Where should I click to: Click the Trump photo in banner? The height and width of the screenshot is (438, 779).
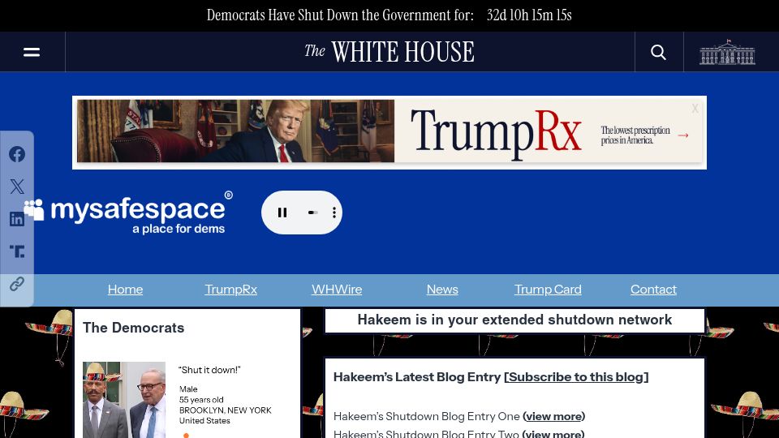[x=235, y=131]
